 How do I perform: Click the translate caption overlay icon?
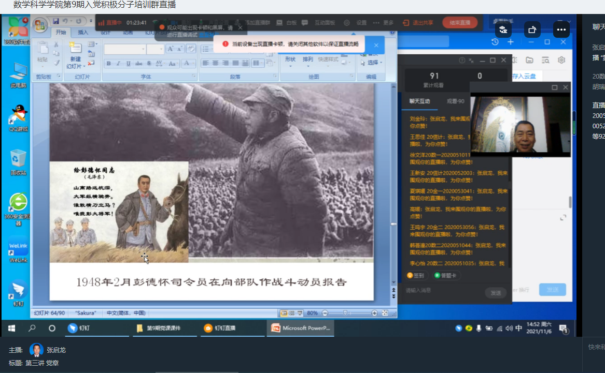(x=503, y=29)
